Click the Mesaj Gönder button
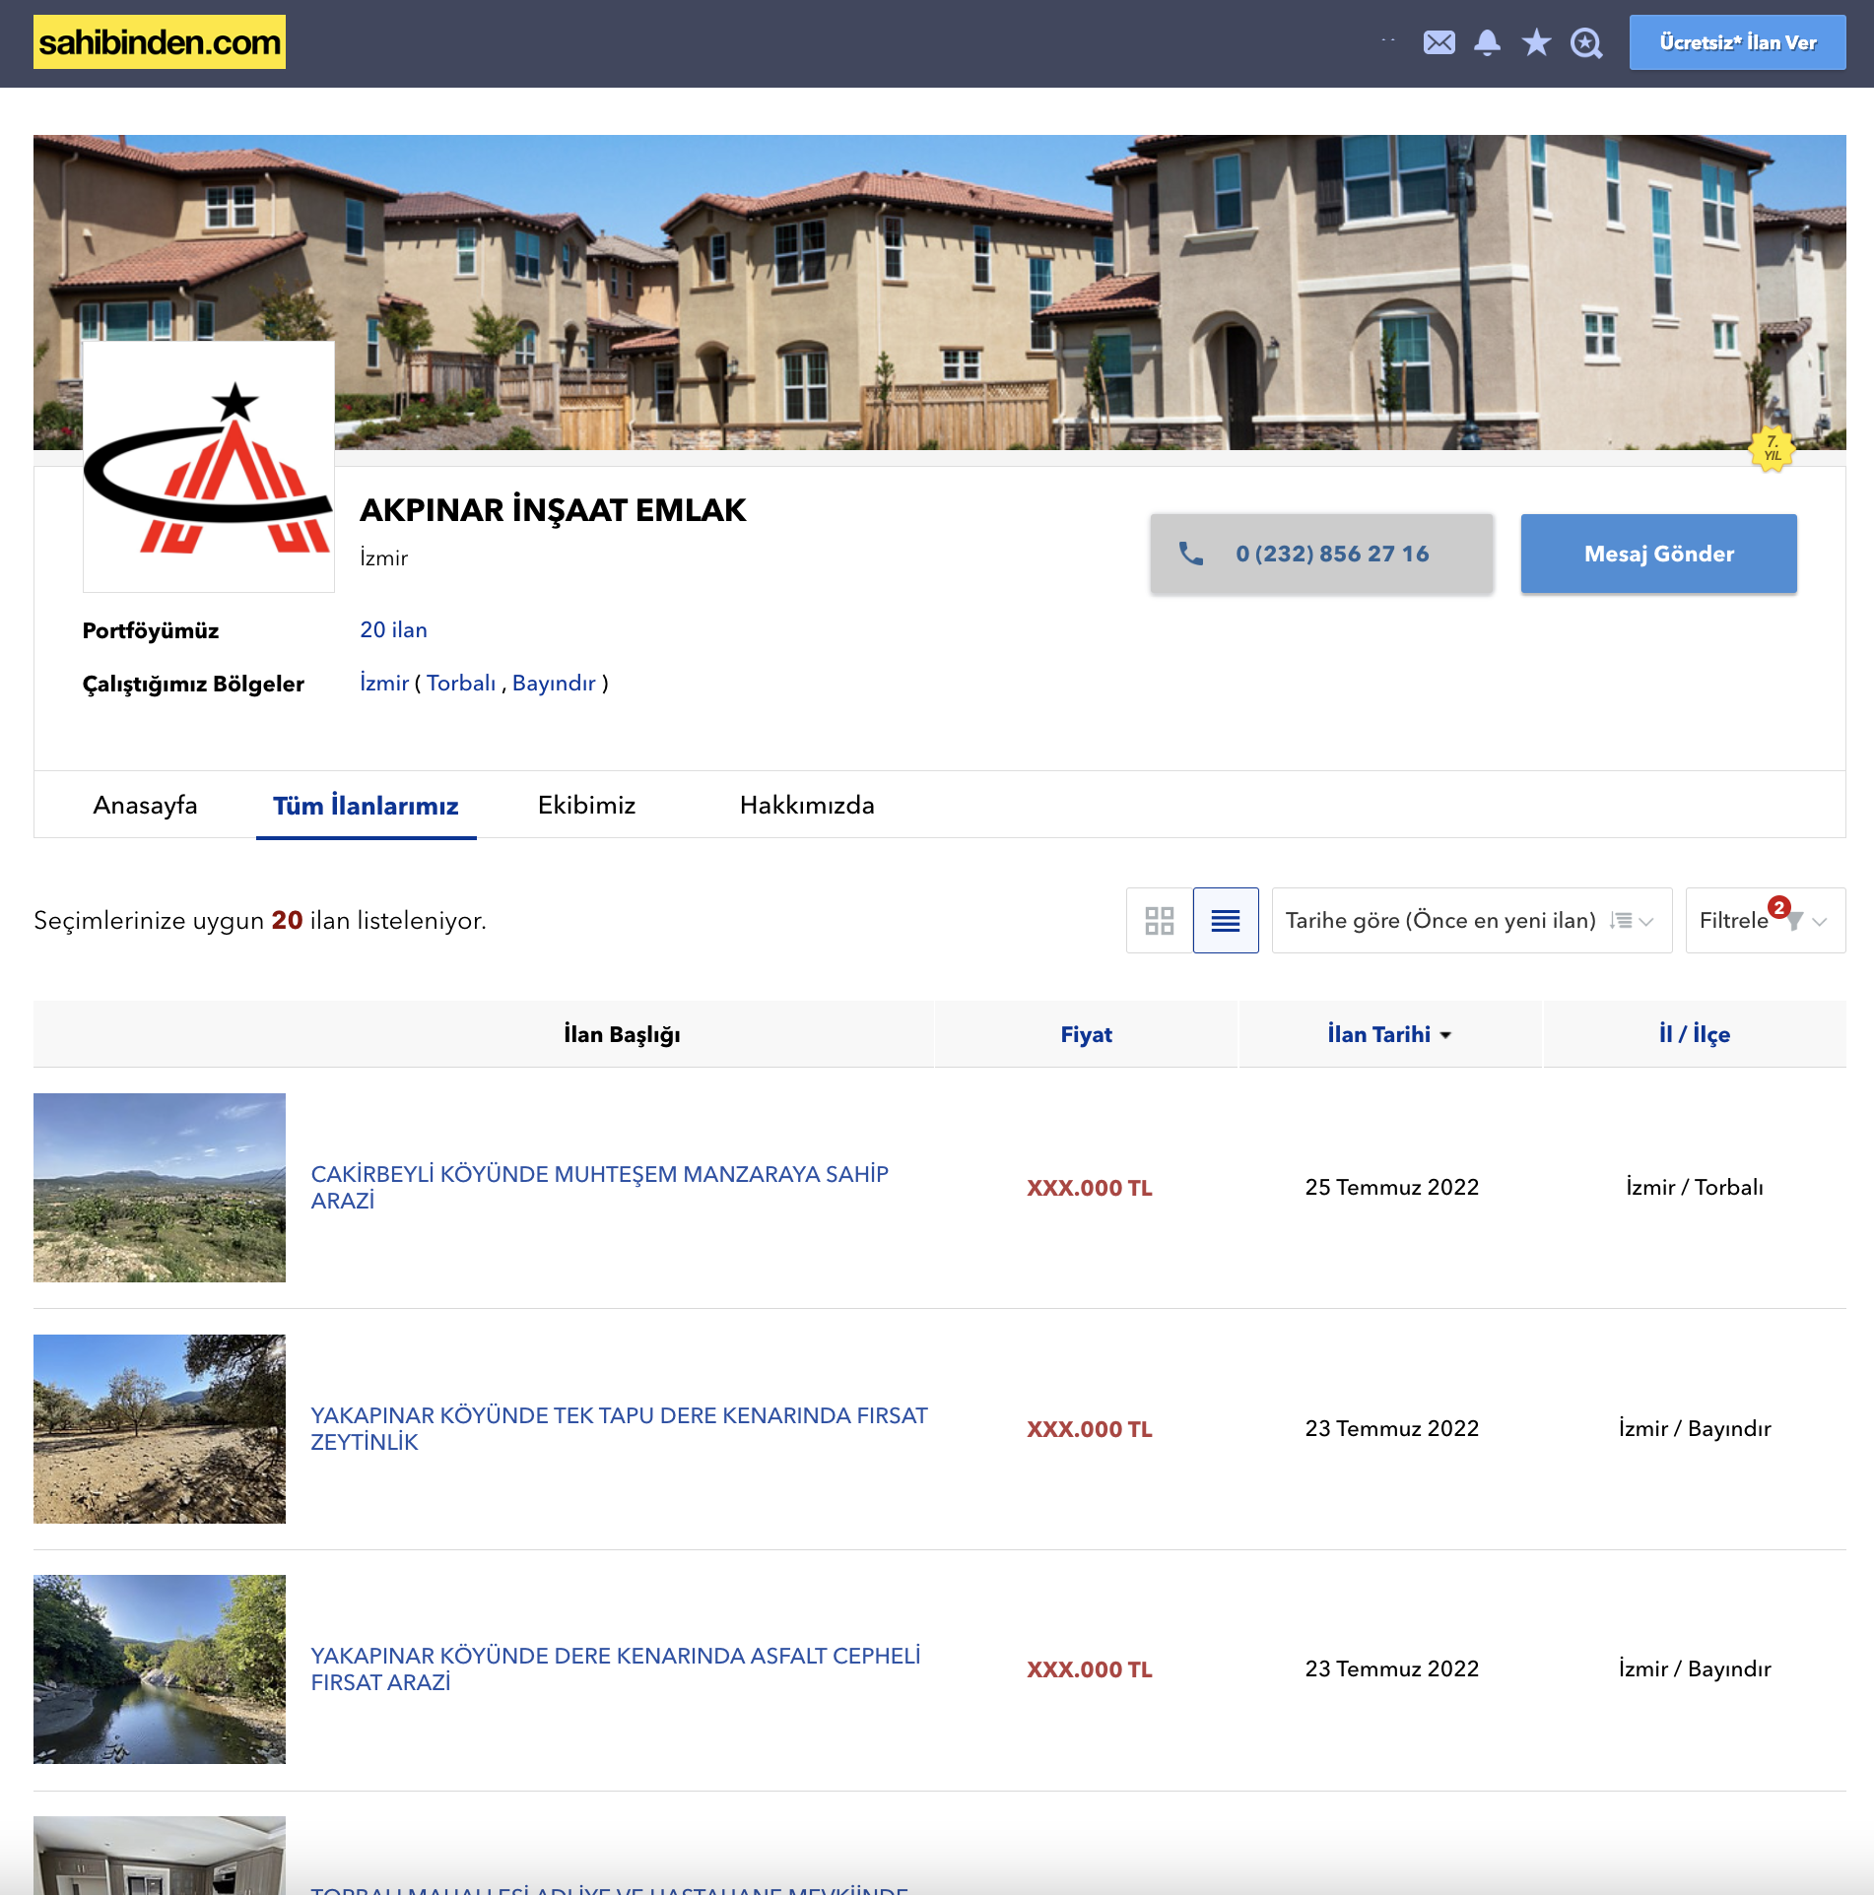 (1658, 554)
